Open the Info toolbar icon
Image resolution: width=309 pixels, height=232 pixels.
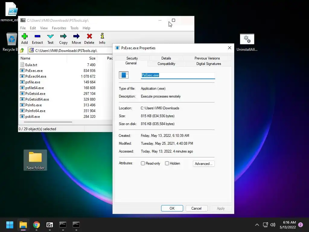[102, 36]
